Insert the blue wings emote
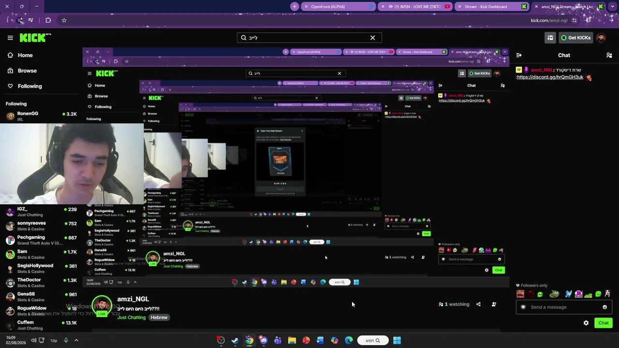 tap(569, 294)
